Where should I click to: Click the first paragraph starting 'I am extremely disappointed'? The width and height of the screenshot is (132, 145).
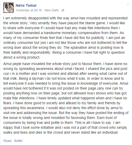pyautogui.click(x=65, y=38)
